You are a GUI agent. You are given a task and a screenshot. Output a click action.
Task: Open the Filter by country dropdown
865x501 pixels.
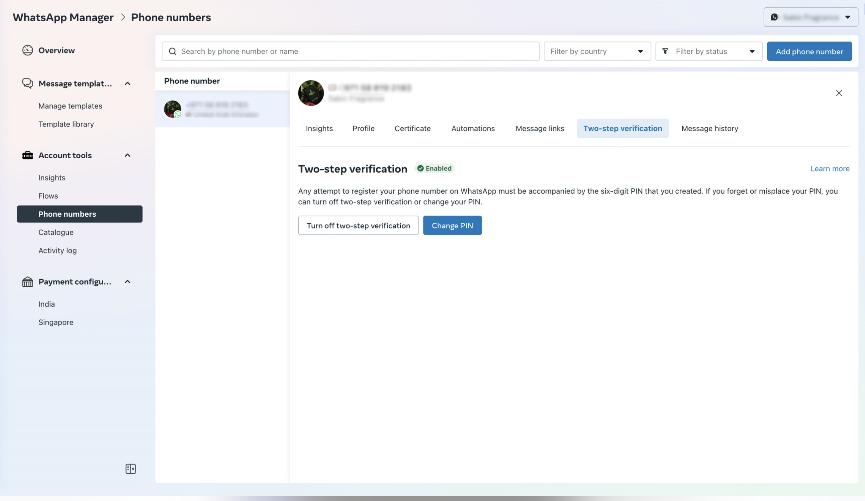(x=597, y=51)
